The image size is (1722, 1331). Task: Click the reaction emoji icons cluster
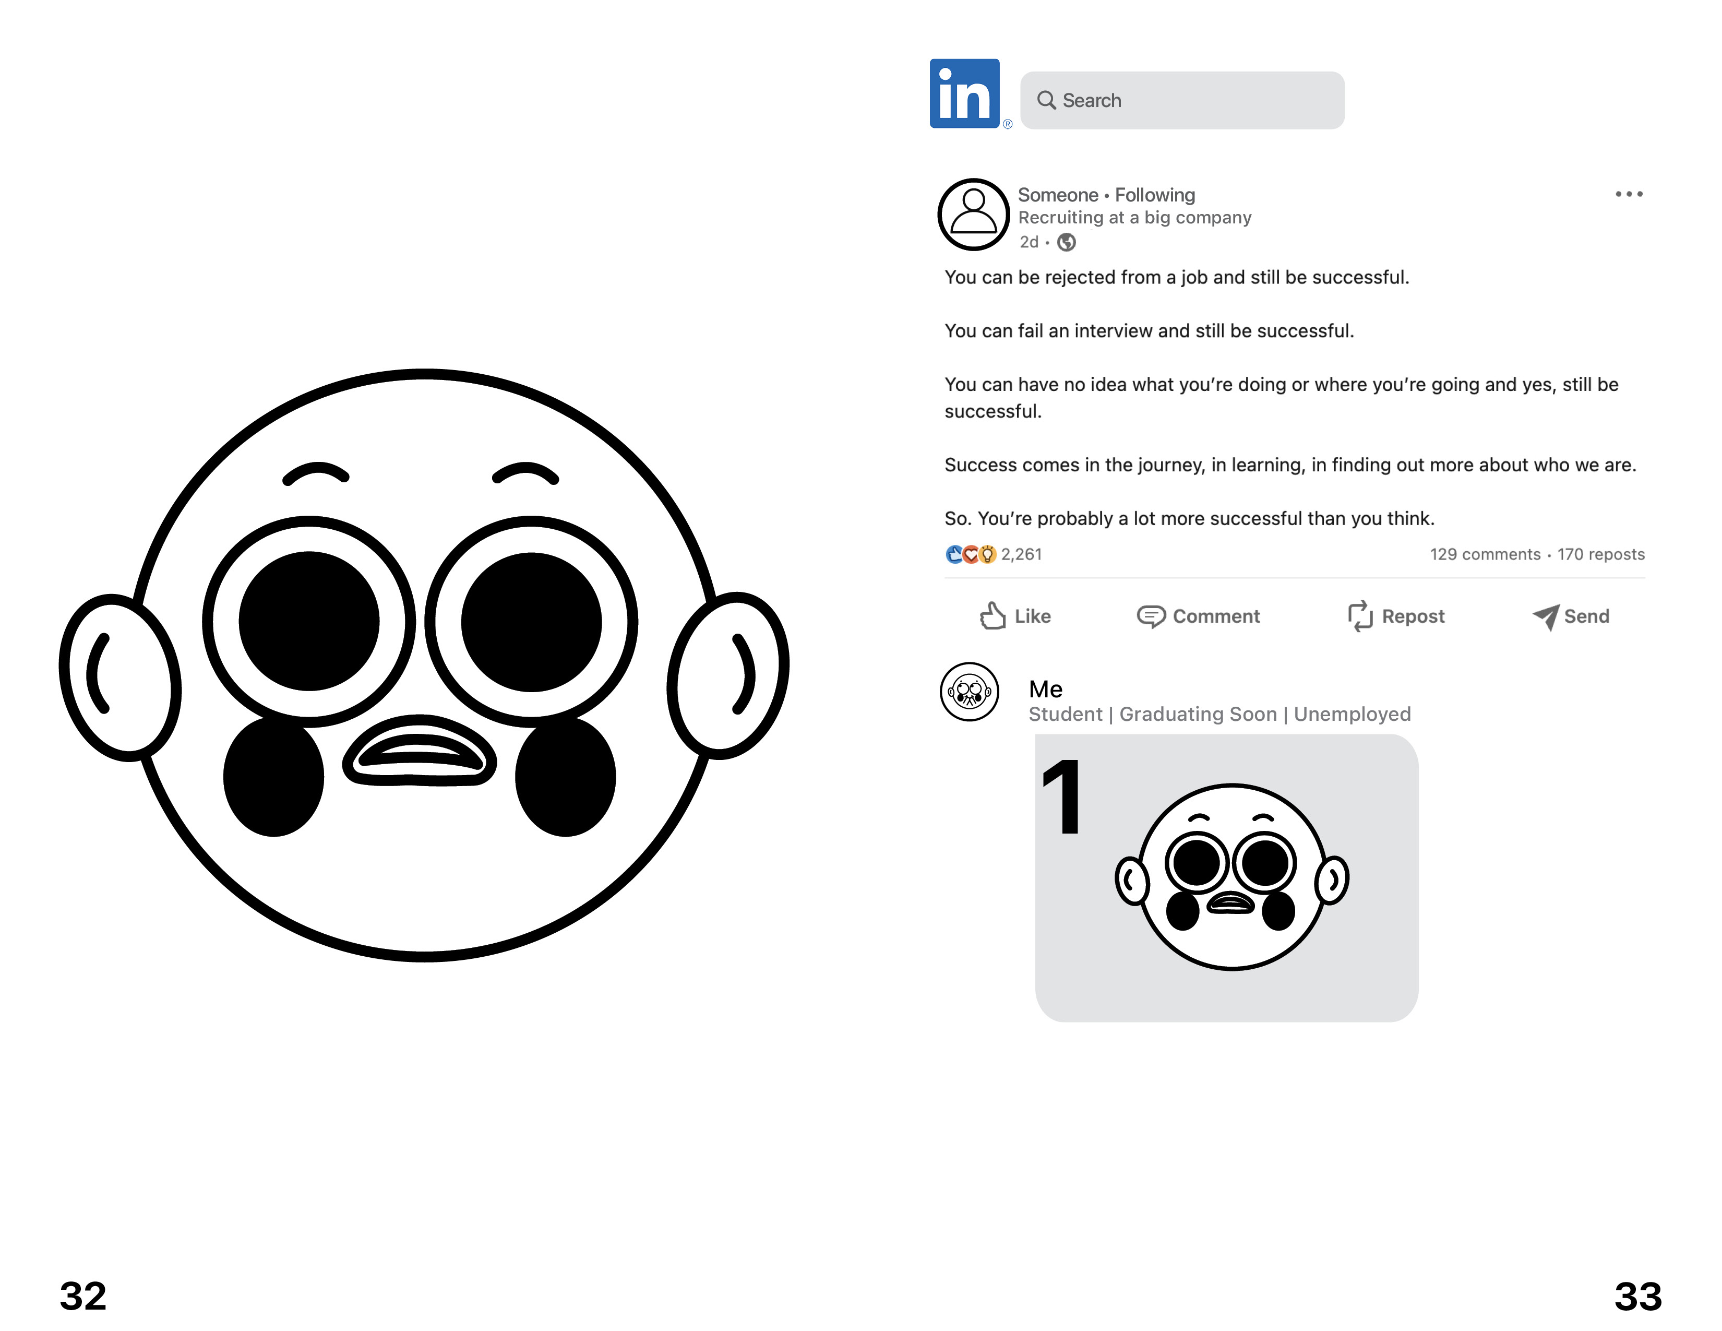coord(971,554)
